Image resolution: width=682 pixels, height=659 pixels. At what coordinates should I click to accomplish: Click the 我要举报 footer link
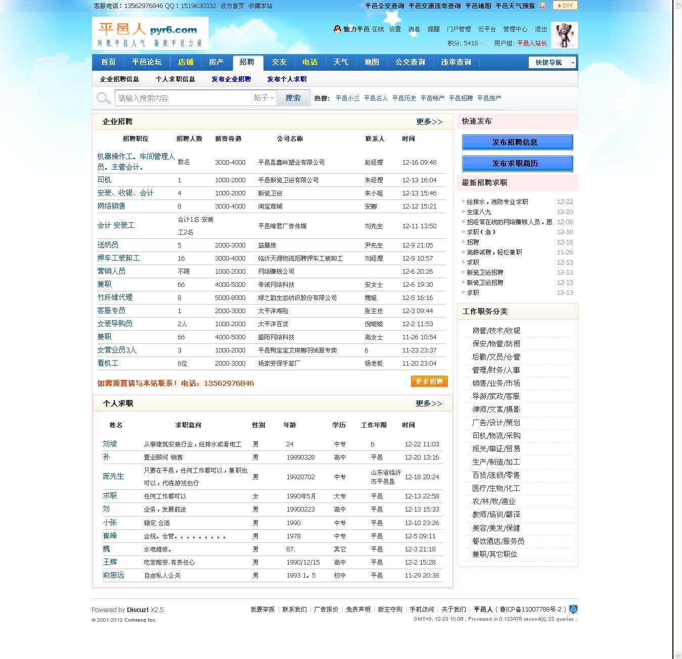tap(262, 610)
